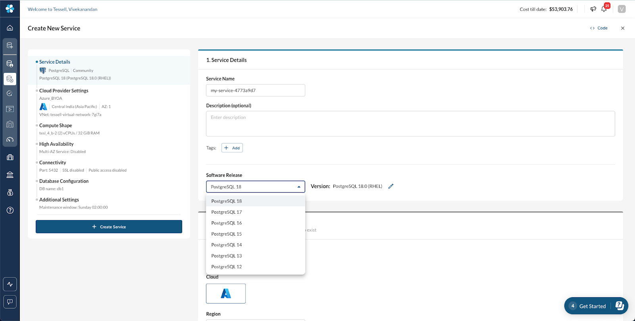Choose PostgreSQL 13 from the list
Screen dimensions: 635x321
256,256
